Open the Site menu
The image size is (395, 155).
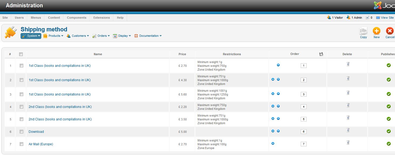pos(5,18)
